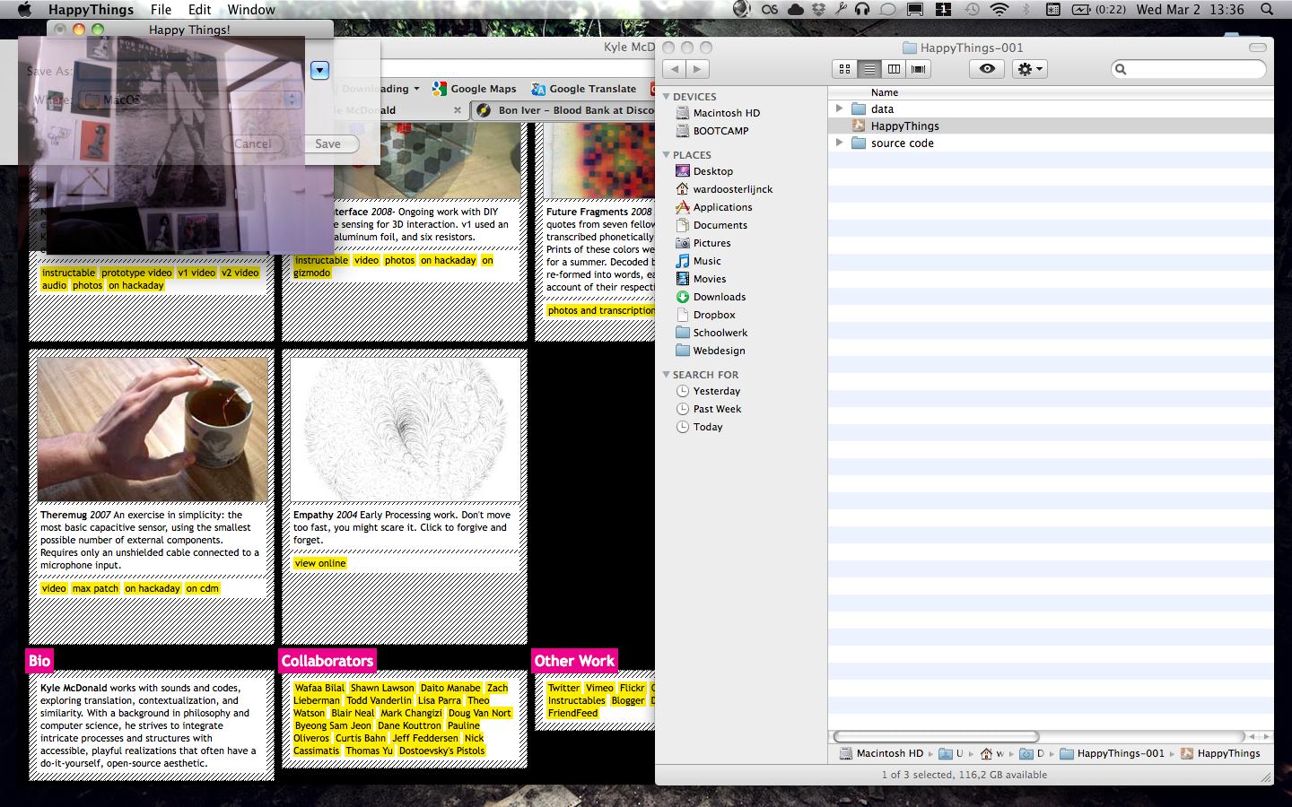1292x807 pixels.
Task: Switch to Bon Iver Blood Bank tab
Action: click(574, 110)
